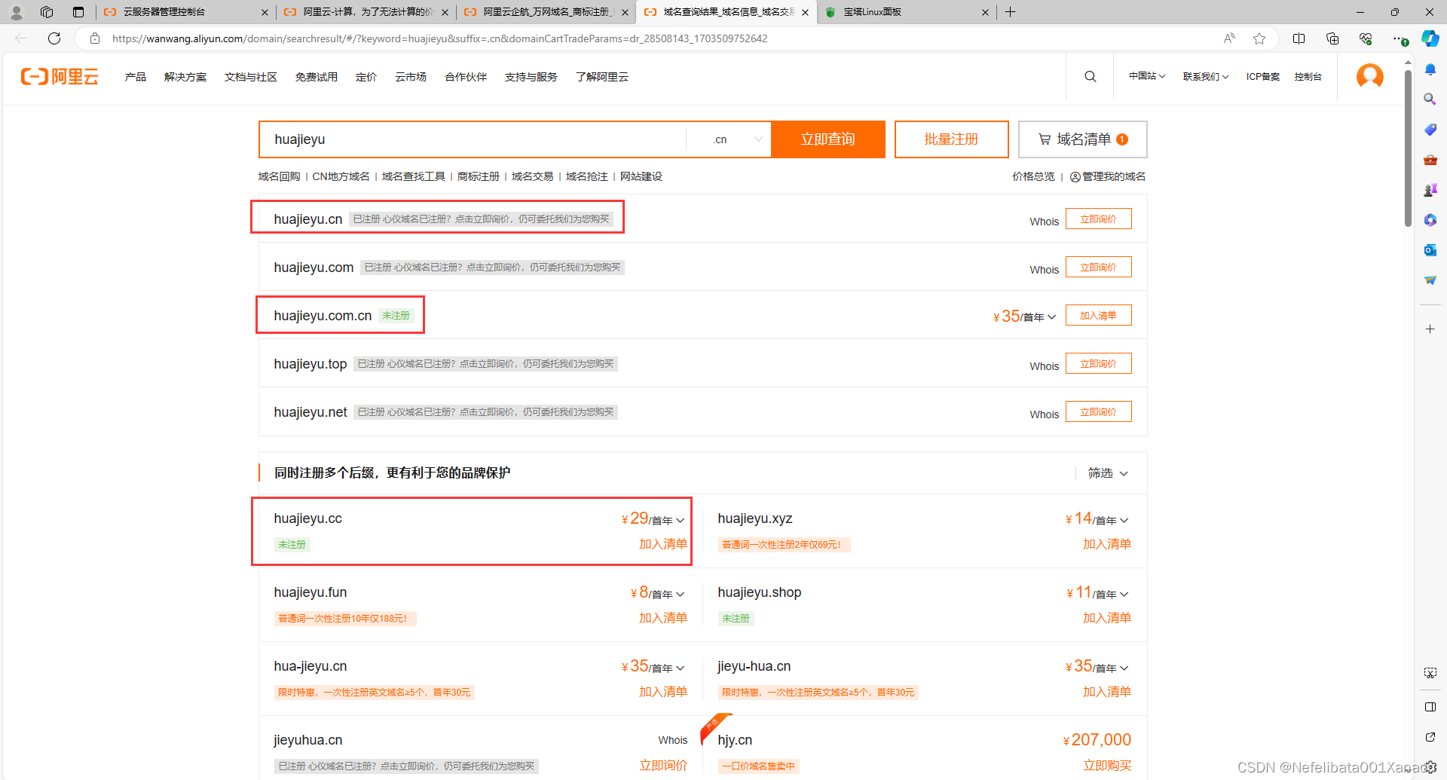Open the 中国站 region dropdown
The width and height of the screenshot is (1447, 780).
click(1147, 76)
